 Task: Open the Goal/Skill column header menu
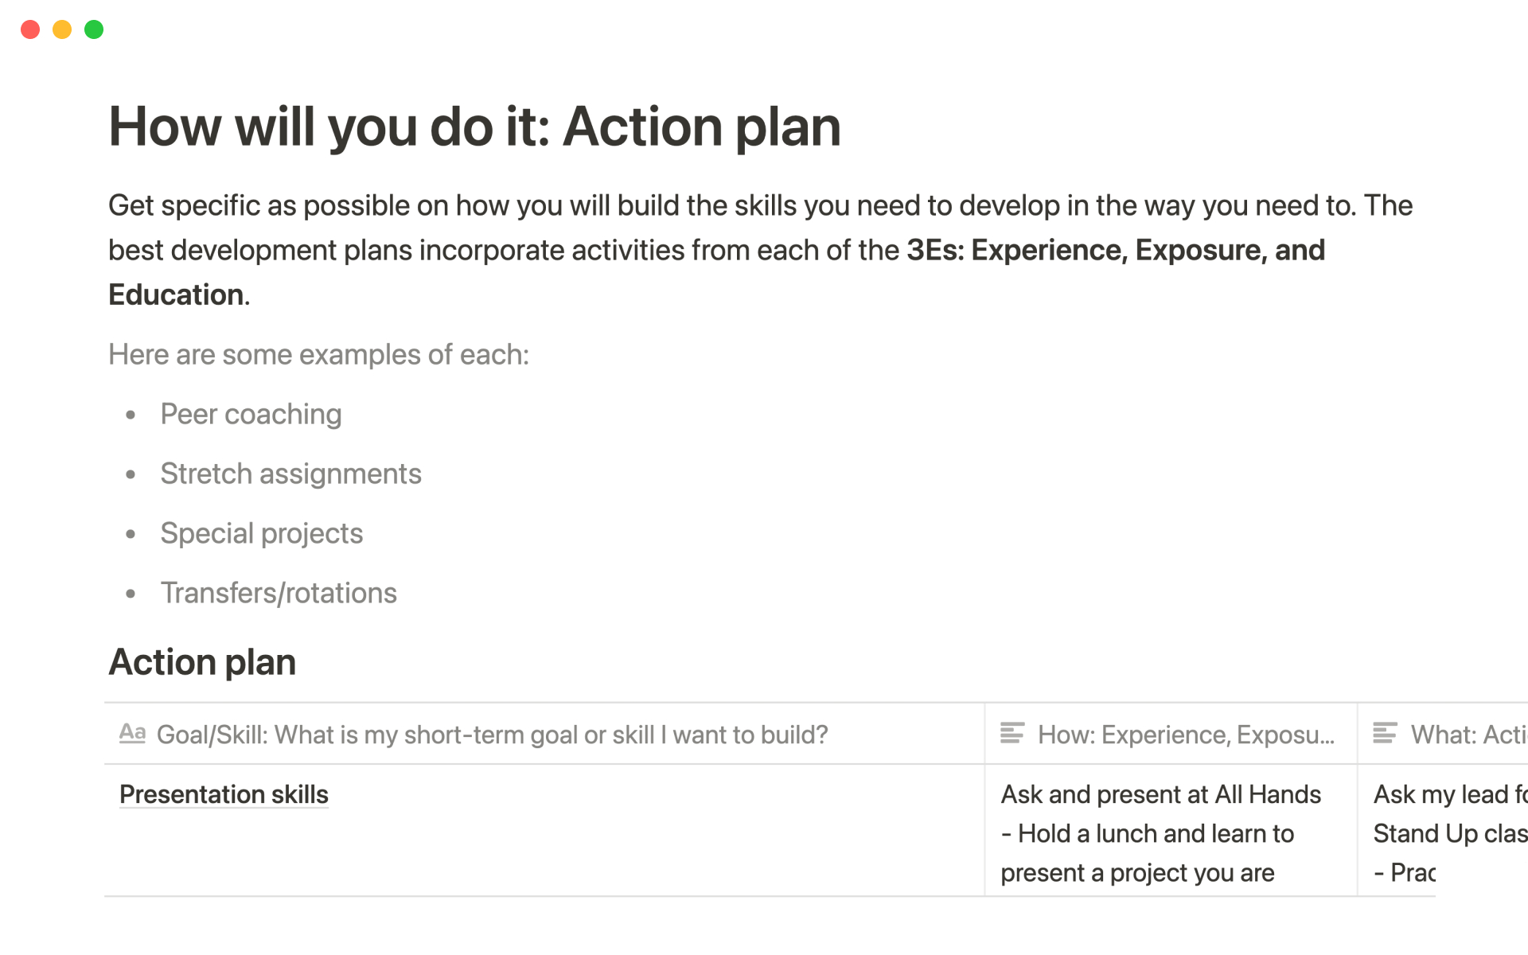[492, 735]
